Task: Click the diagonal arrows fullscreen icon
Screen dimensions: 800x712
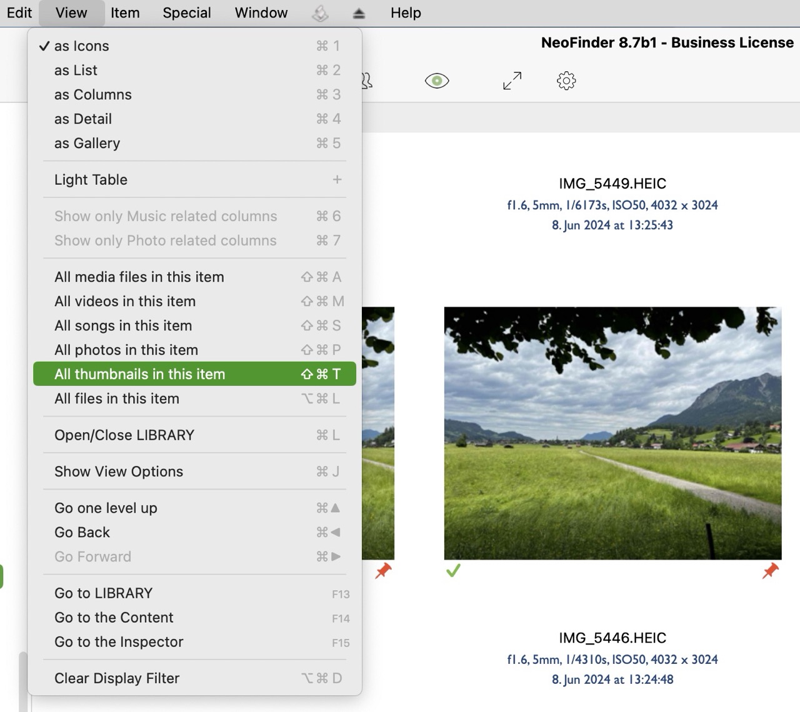Action: point(512,81)
